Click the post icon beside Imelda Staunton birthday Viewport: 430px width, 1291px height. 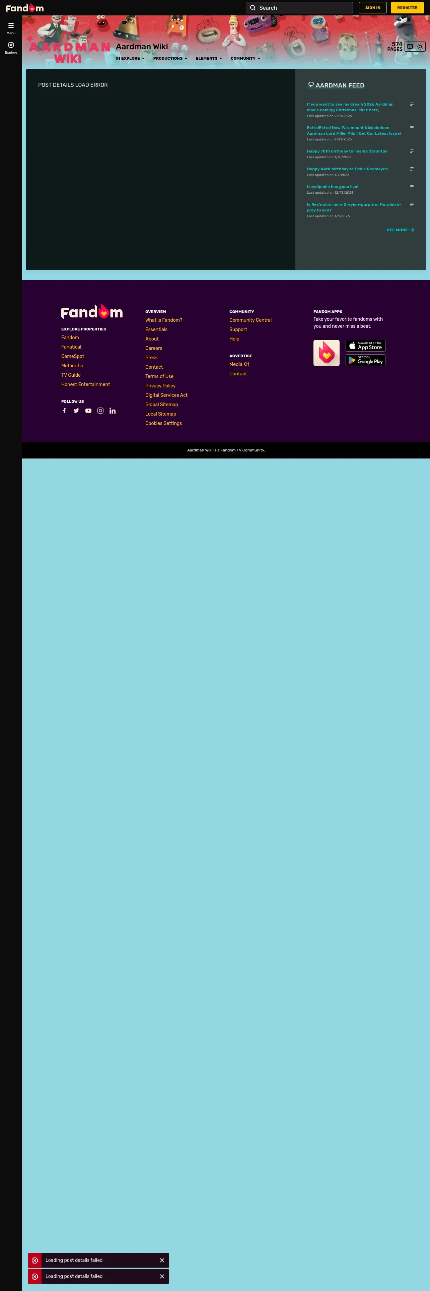[x=412, y=151]
